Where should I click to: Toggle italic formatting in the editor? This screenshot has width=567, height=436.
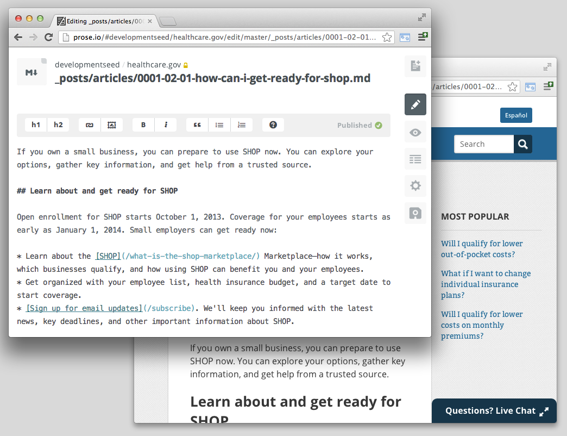[x=166, y=125]
